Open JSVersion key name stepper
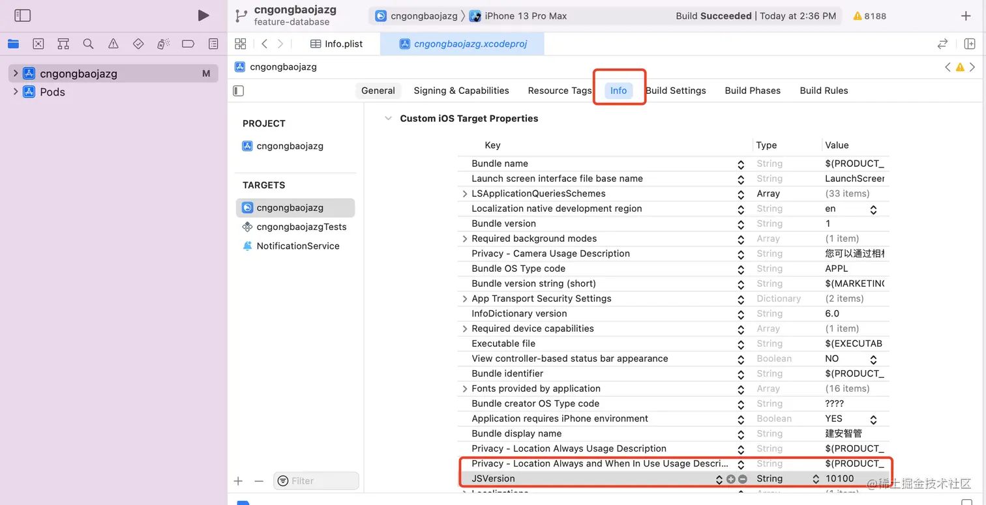The height and width of the screenshot is (505, 986). coord(719,479)
